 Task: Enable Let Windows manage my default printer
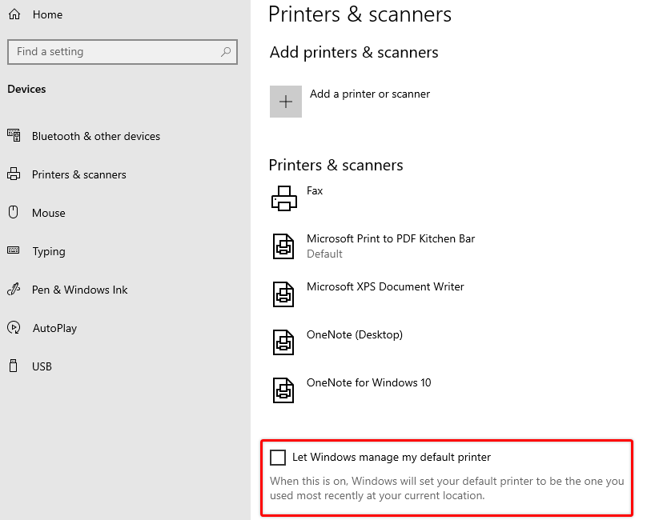pyautogui.click(x=278, y=458)
